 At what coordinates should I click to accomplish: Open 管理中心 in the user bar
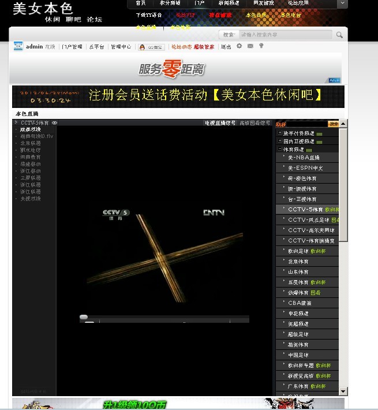click(x=121, y=47)
